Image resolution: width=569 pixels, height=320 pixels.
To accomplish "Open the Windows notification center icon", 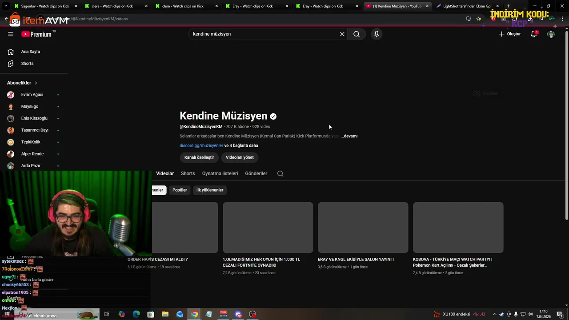I will [560, 314].
